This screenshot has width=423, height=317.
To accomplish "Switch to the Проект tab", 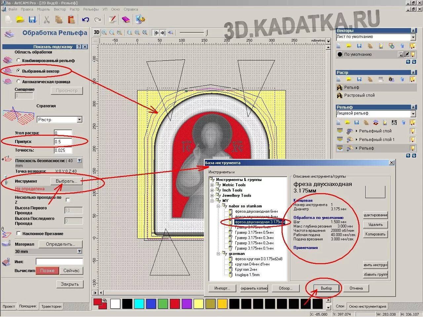I will point(9,306).
